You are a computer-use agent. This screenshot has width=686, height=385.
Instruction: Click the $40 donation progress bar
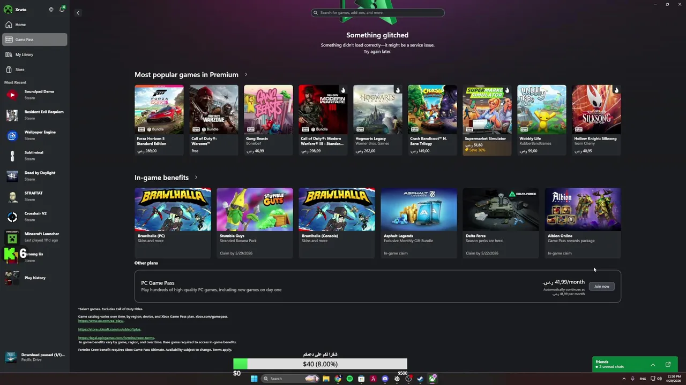pos(320,364)
